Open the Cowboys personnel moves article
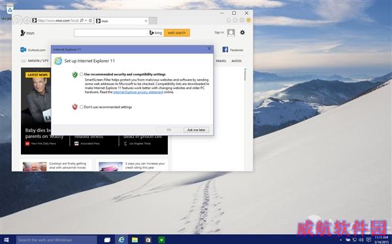 pyautogui.click(x=67, y=166)
